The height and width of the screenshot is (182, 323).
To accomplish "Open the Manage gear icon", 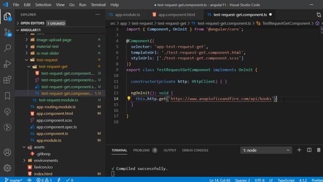I will pos(7,168).
